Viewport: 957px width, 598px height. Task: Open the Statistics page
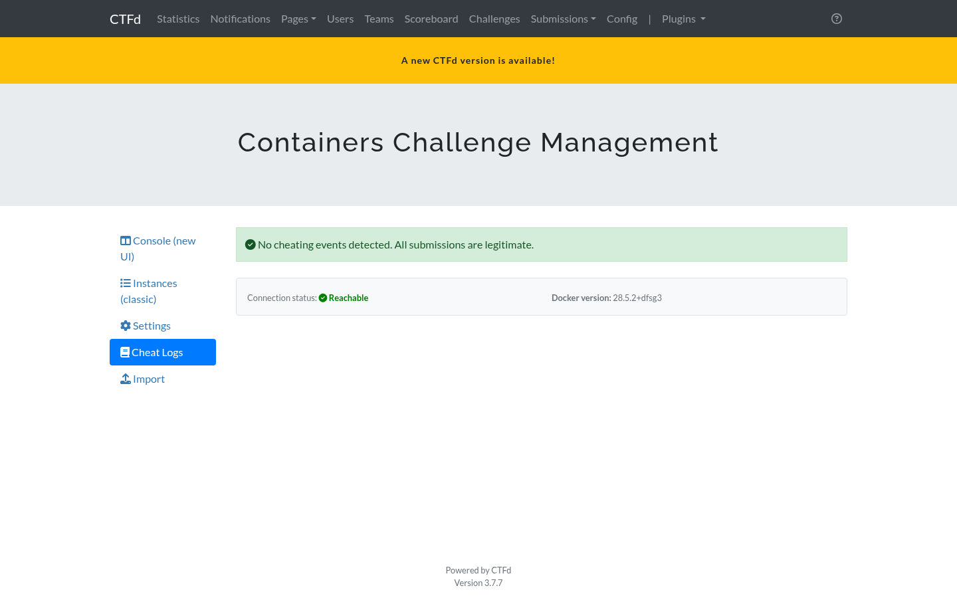click(178, 19)
